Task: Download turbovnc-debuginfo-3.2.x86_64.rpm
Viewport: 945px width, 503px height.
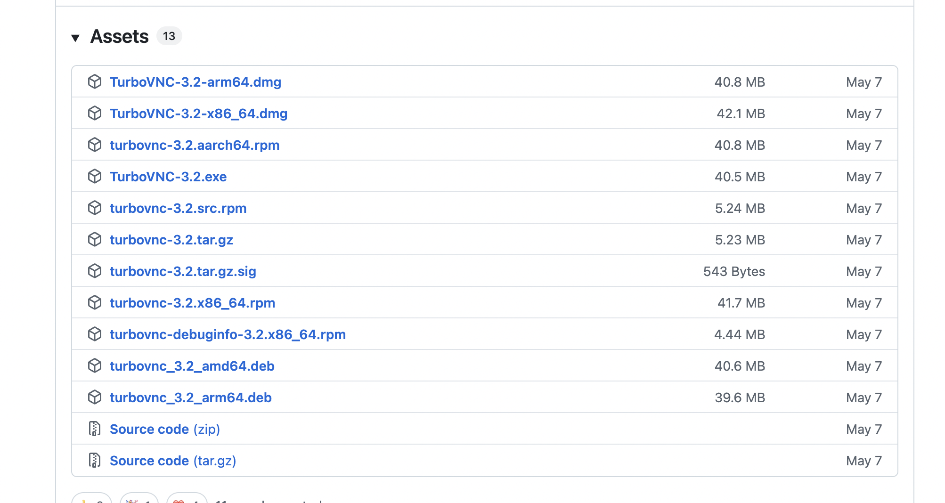Action: [x=228, y=334]
